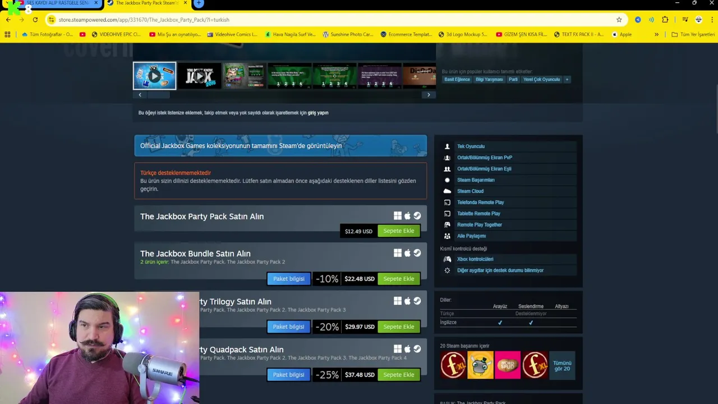Click Apple icon in Jackbox Party Pack row

click(x=407, y=216)
